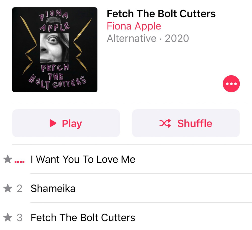The image size is (252, 230).
Task: Click the word Shuffle label
Action: 195,123
